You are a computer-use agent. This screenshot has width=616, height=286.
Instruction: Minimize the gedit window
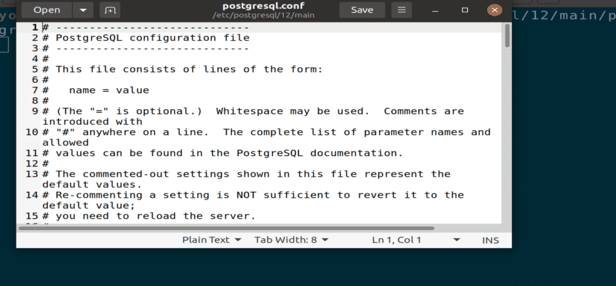click(x=435, y=11)
